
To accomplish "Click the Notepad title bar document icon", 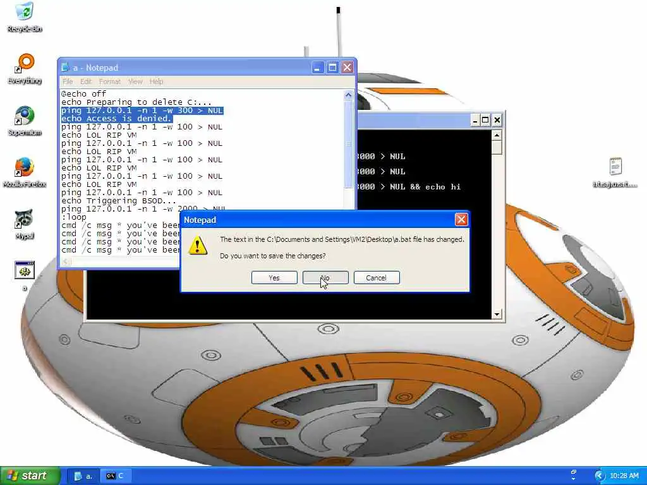I will click(x=65, y=67).
